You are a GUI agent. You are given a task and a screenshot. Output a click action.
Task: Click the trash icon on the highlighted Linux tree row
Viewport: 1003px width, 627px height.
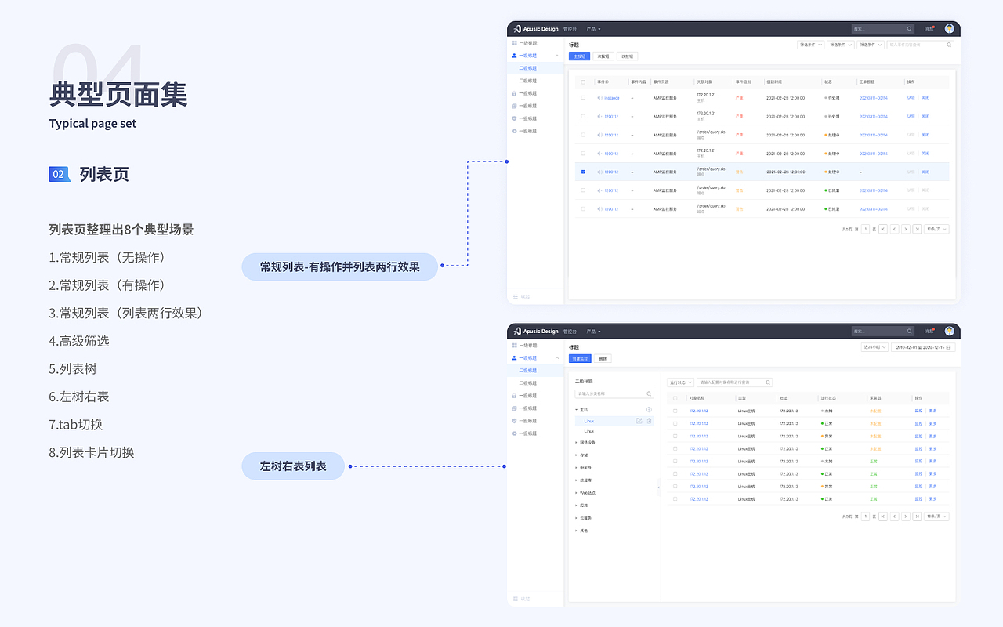pyautogui.click(x=650, y=421)
